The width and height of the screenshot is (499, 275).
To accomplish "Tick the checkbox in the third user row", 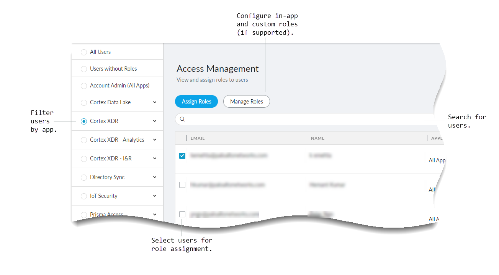I will coord(182,214).
